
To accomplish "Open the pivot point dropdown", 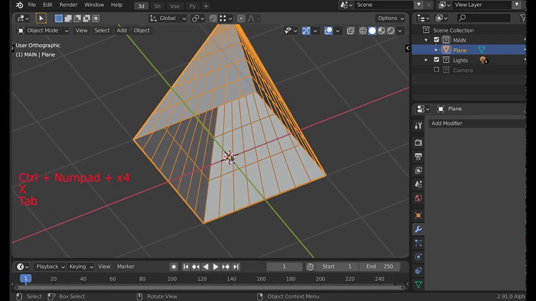I will click(198, 18).
